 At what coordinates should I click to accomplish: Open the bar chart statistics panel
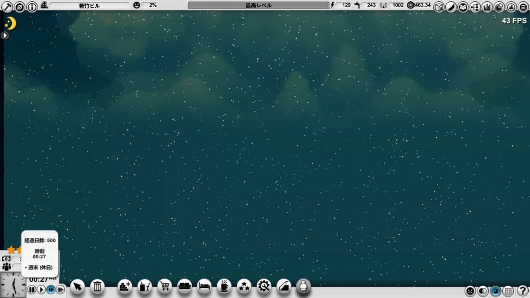tap(488, 7)
